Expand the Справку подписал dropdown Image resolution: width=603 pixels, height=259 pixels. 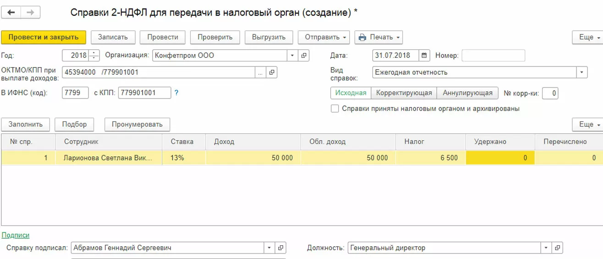[269, 248]
